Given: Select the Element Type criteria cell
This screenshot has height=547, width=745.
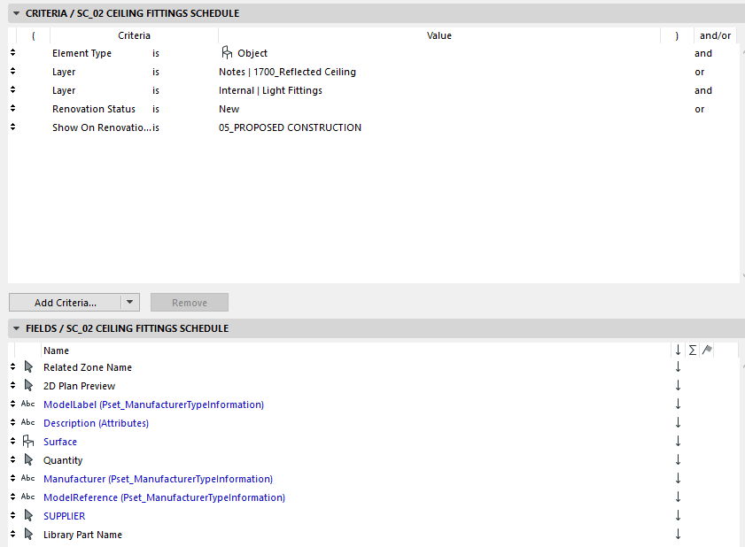Looking at the screenshot, I should click(x=81, y=53).
